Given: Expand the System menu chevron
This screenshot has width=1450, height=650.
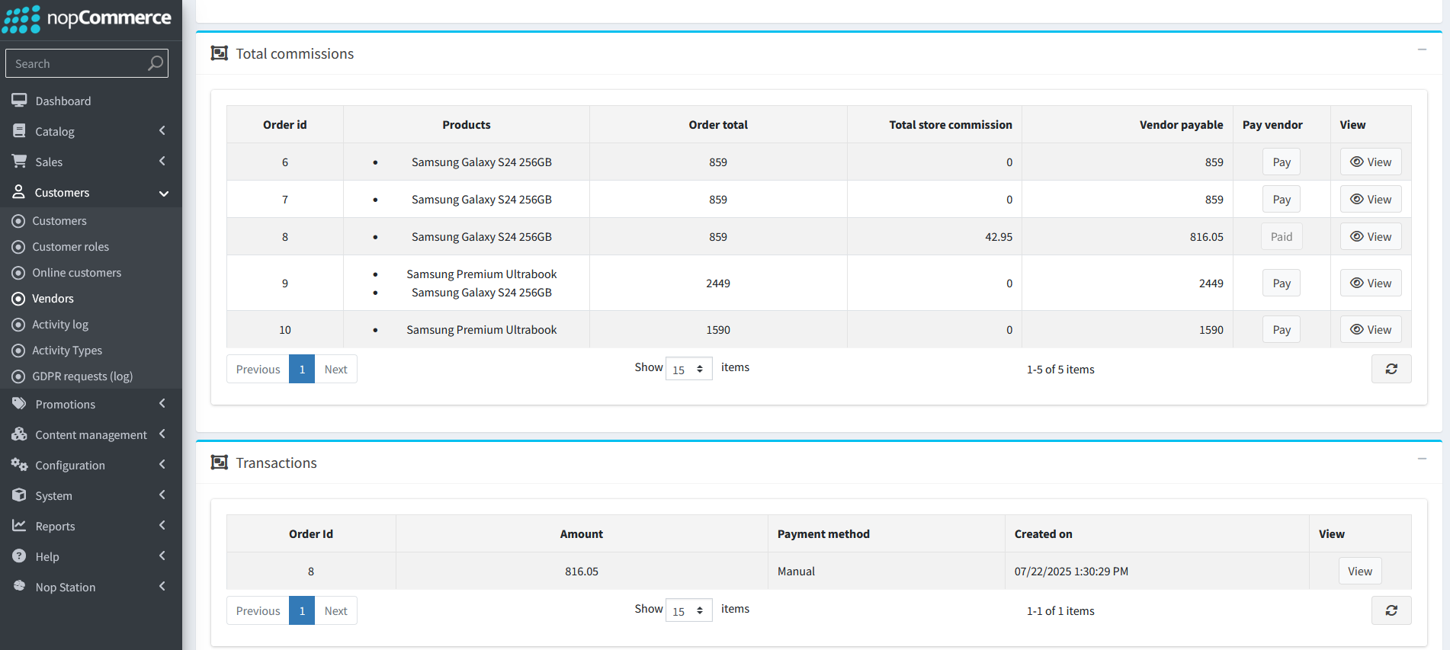Looking at the screenshot, I should point(162,495).
